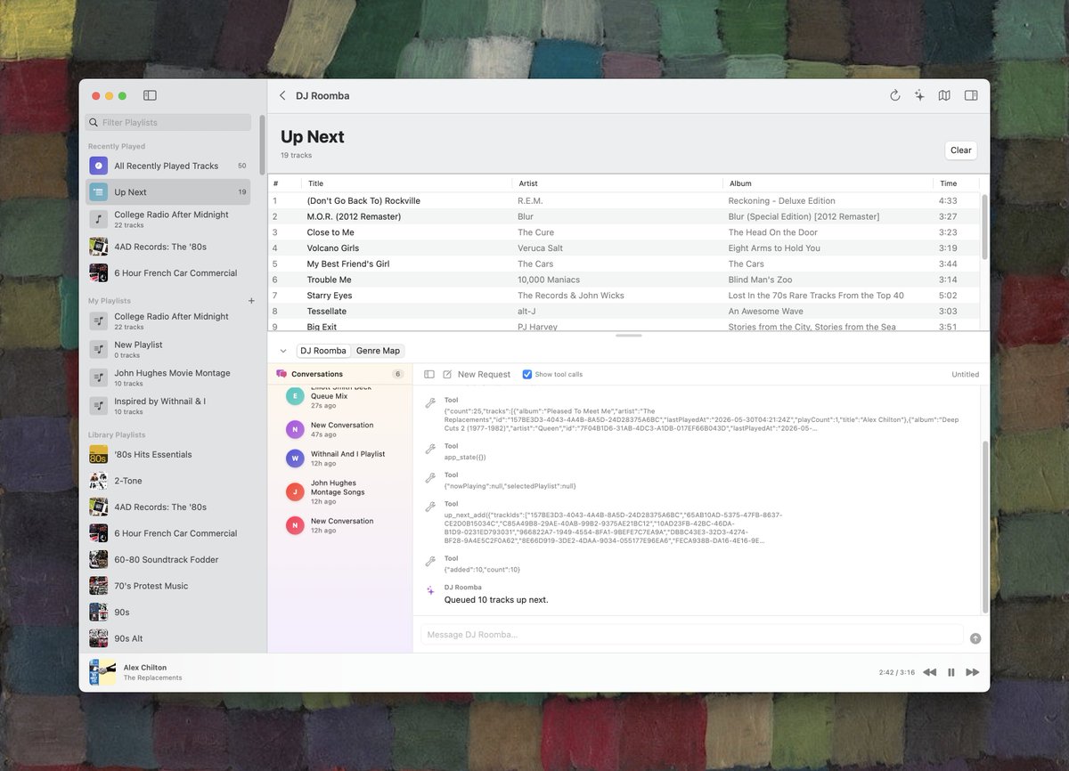The image size is (1069, 771).
Task: Click the Alex Chilton now playing album art
Action: 102,672
